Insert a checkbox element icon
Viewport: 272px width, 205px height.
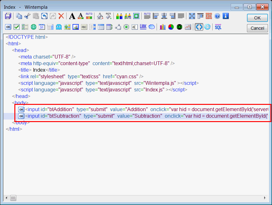click(17, 27)
